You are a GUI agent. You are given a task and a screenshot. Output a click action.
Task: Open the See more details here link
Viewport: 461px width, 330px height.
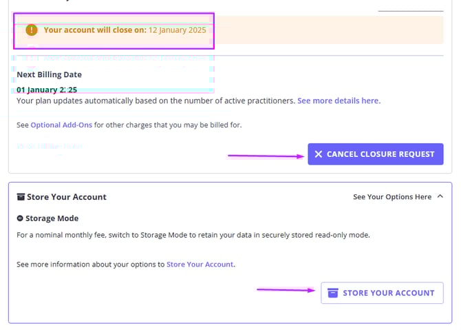[339, 101]
